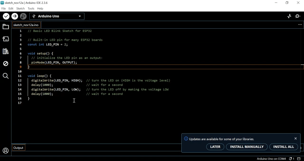Open the Help menu
This screenshot has width=304, height=161.
[40, 9]
